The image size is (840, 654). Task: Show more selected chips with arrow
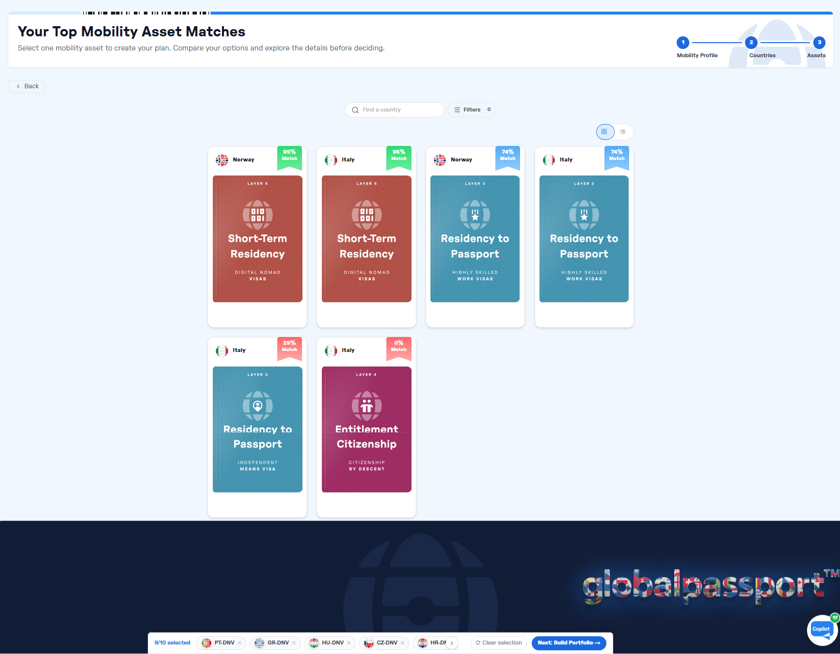[452, 643]
